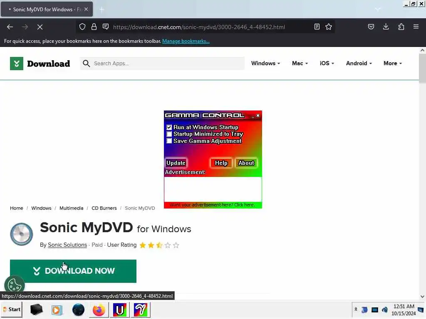
Task: Close the Sonic MyDVD tab
Action: (x=86, y=9)
